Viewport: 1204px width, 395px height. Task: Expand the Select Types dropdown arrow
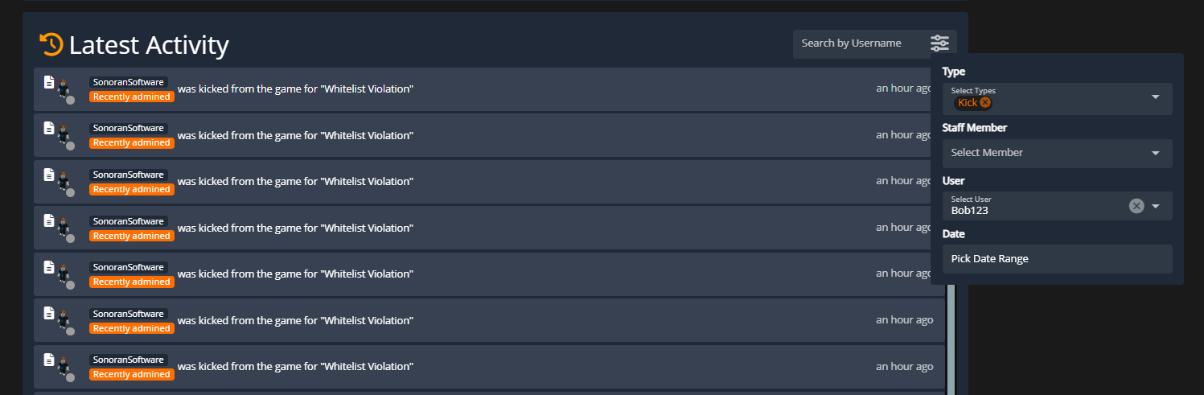(x=1156, y=97)
